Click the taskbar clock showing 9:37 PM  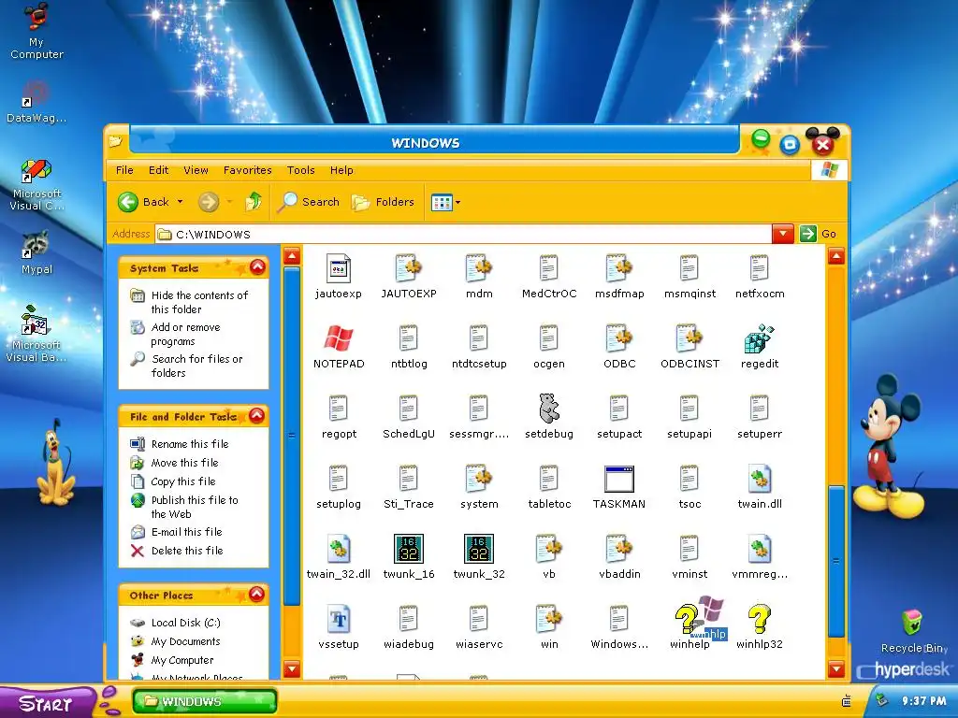[x=923, y=701]
